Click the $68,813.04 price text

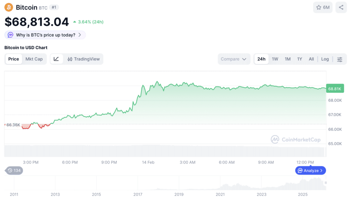tap(37, 22)
